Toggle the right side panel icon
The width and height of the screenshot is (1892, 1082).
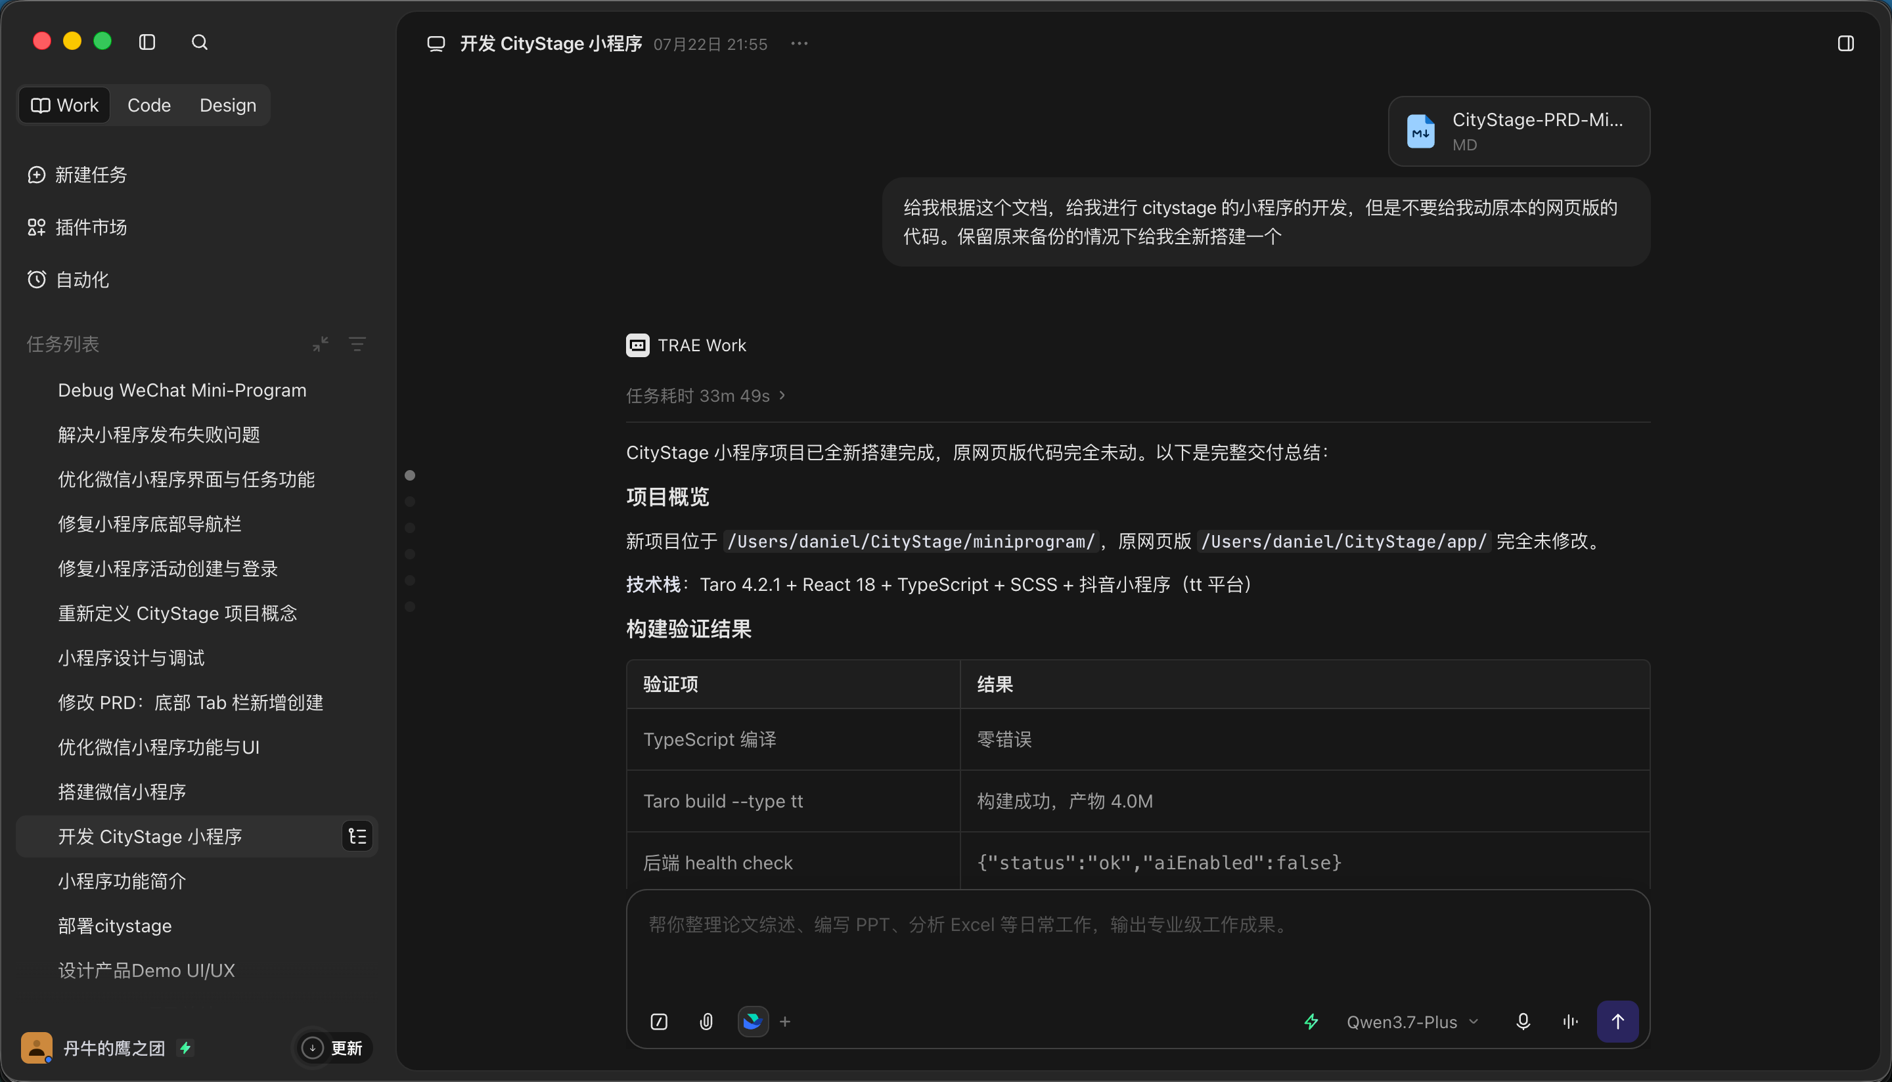point(1846,44)
